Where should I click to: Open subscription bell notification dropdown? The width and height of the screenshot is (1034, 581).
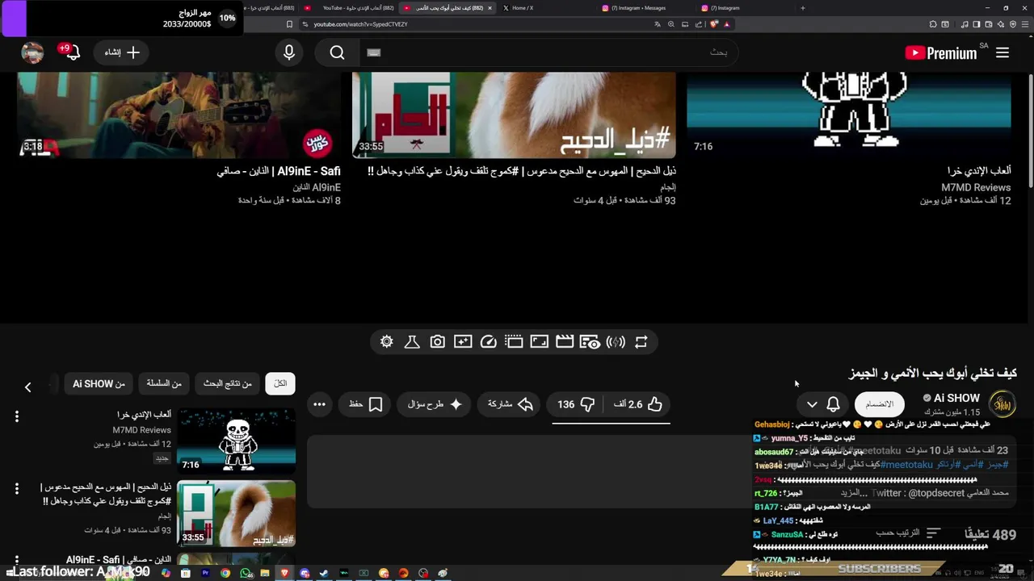coord(823,404)
